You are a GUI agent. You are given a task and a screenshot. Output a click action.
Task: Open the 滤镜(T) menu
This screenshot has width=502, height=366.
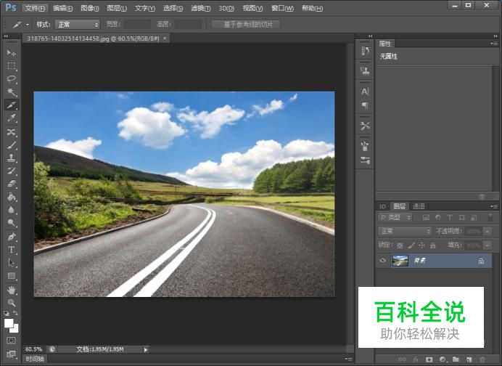201,8
